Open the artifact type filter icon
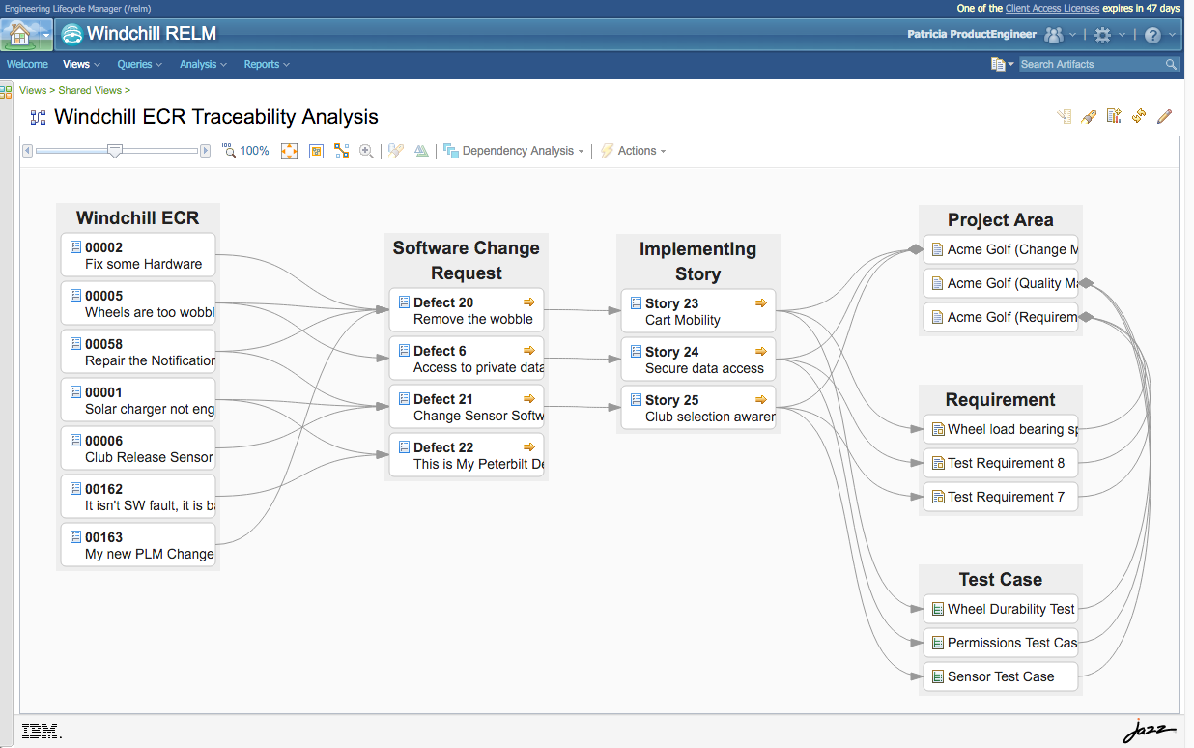Viewport: 1194px width, 748px height. [998, 64]
